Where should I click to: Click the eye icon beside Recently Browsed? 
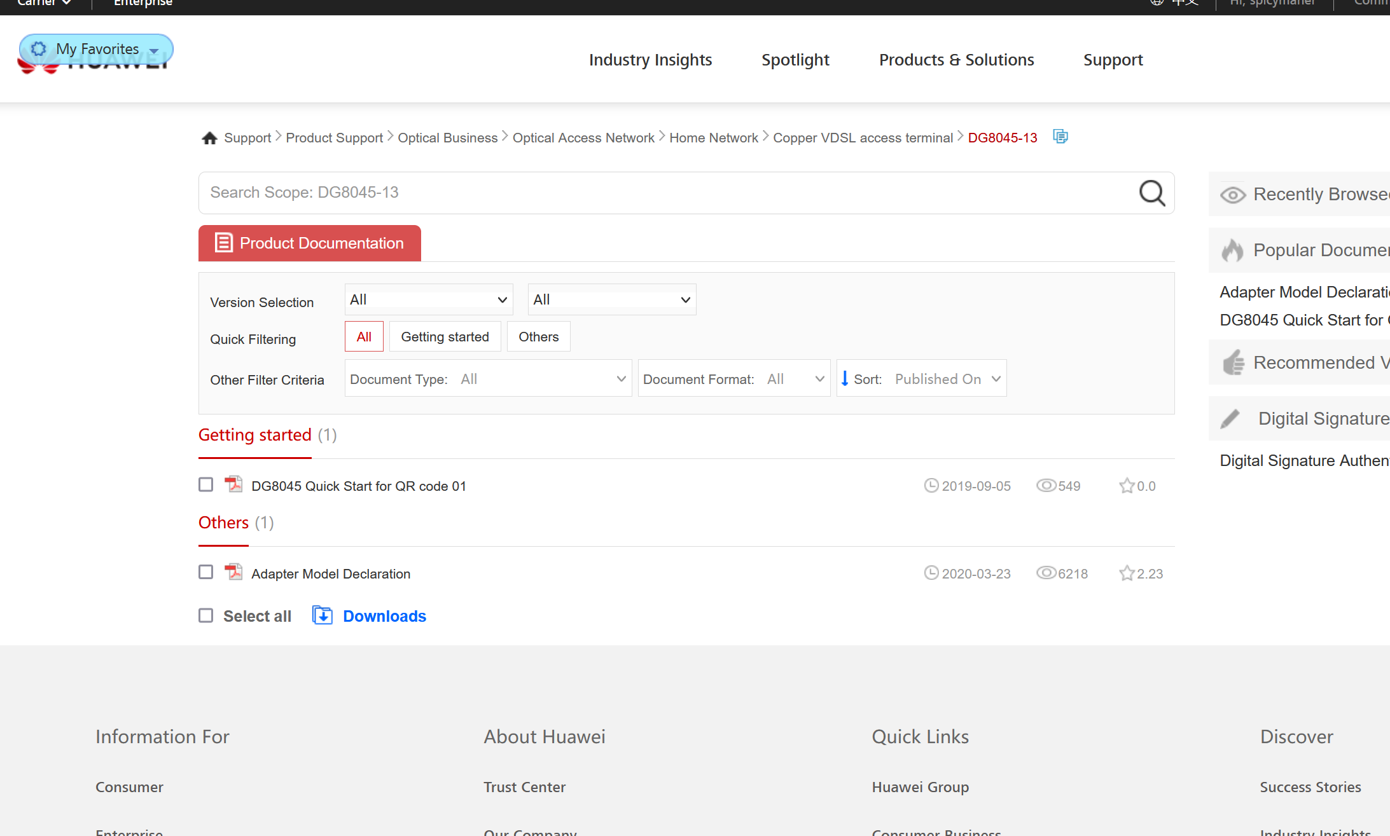point(1233,195)
